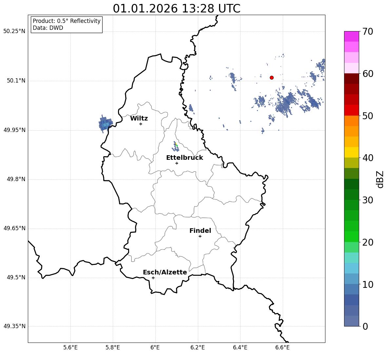388x354 pixels.
Task: Click the small echo north of Ettelbruck
Action: click(175, 147)
